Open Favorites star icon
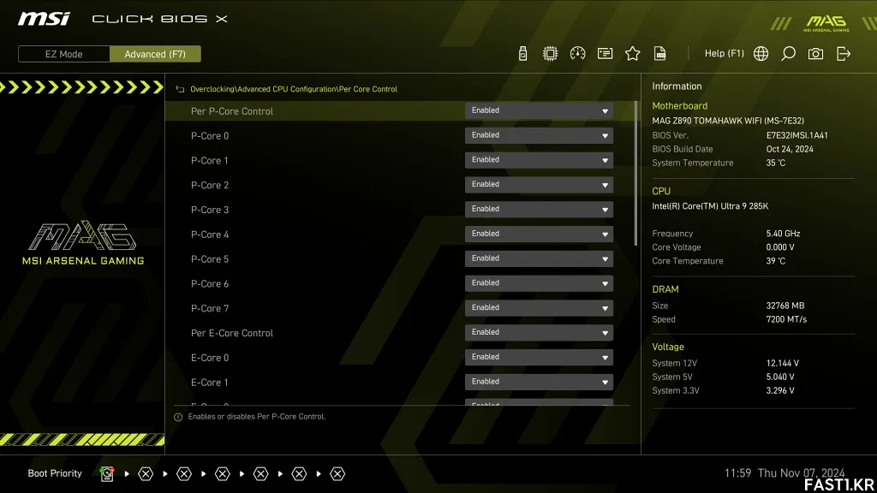Screen dimensions: 877x493 pyautogui.click(x=632, y=54)
